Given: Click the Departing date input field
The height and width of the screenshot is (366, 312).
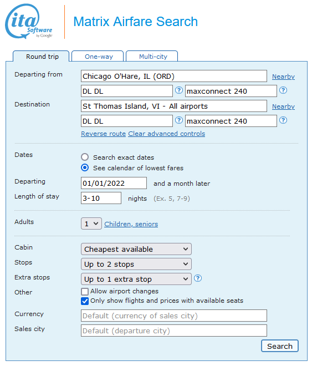Looking at the screenshot, I should [114, 183].
